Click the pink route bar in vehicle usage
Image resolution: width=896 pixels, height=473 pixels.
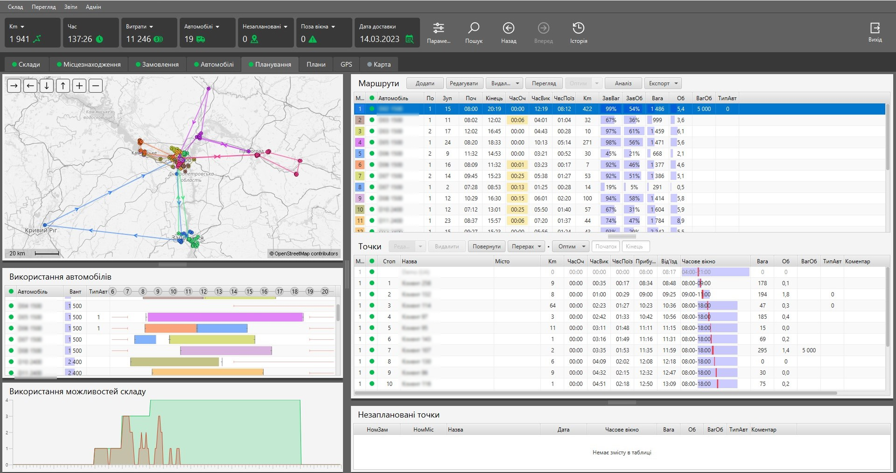(225, 317)
